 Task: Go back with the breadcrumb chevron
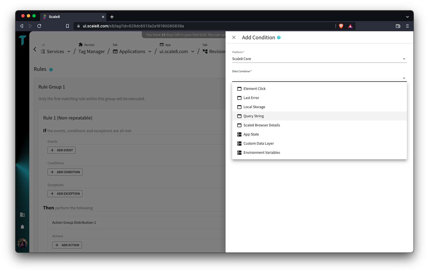point(35,49)
